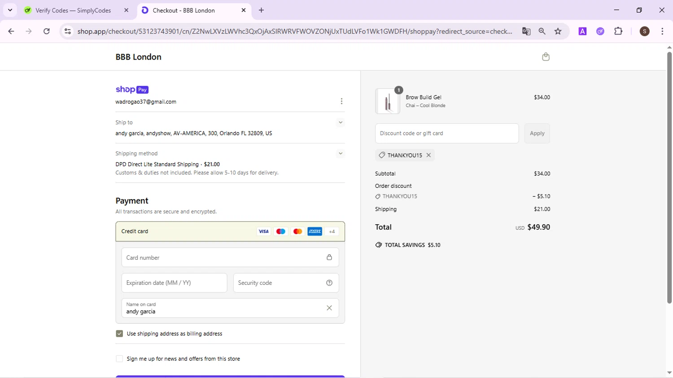Viewport: 673px width, 378px height.
Task: Click the BBB London store name link
Action: click(138, 57)
